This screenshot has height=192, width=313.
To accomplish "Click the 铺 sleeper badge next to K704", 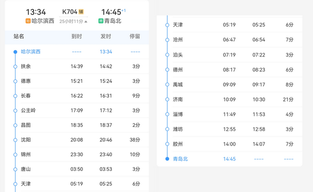I will coord(81,12).
